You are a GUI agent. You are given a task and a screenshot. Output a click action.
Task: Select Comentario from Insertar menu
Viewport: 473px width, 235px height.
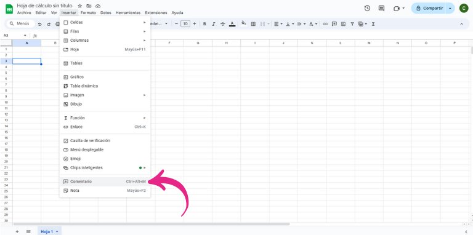[x=105, y=181]
